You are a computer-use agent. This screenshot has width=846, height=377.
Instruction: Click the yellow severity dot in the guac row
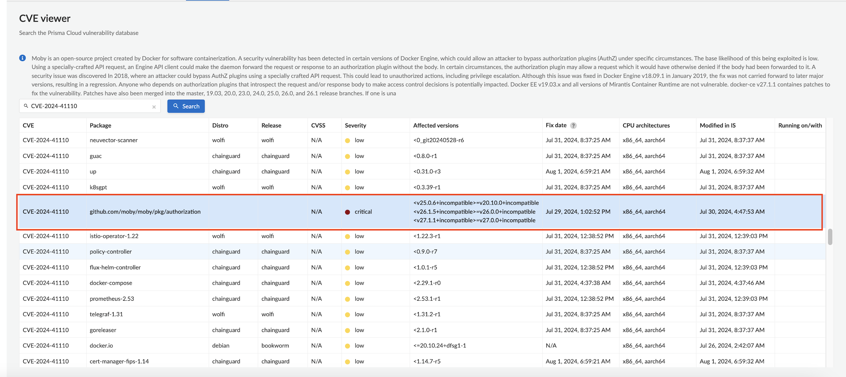pyautogui.click(x=347, y=156)
